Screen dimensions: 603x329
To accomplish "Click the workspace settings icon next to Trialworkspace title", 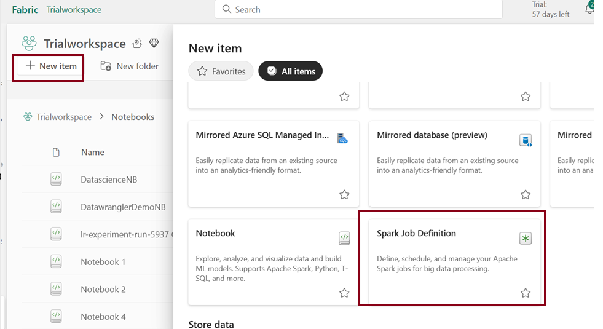I will click(x=137, y=44).
